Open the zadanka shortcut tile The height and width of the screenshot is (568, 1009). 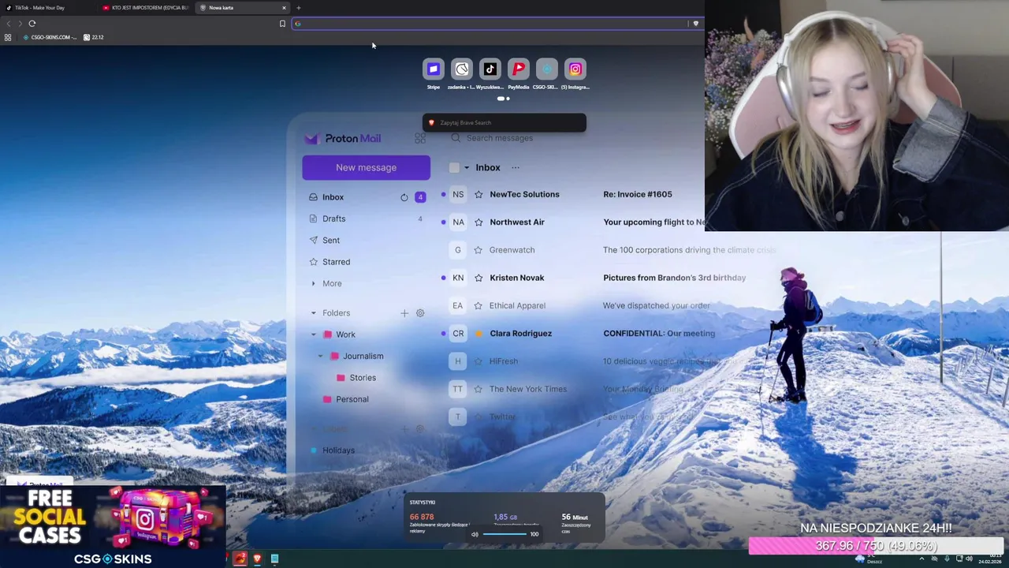461,69
